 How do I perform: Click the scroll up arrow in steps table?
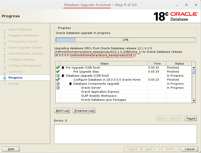pyautogui.click(x=193, y=68)
